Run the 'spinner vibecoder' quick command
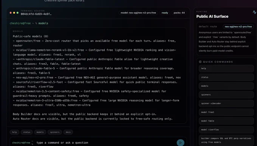The image size is (257, 146). coord(226,103)
